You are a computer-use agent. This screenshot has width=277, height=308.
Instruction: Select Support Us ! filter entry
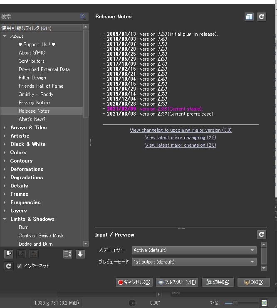point(37,44)
